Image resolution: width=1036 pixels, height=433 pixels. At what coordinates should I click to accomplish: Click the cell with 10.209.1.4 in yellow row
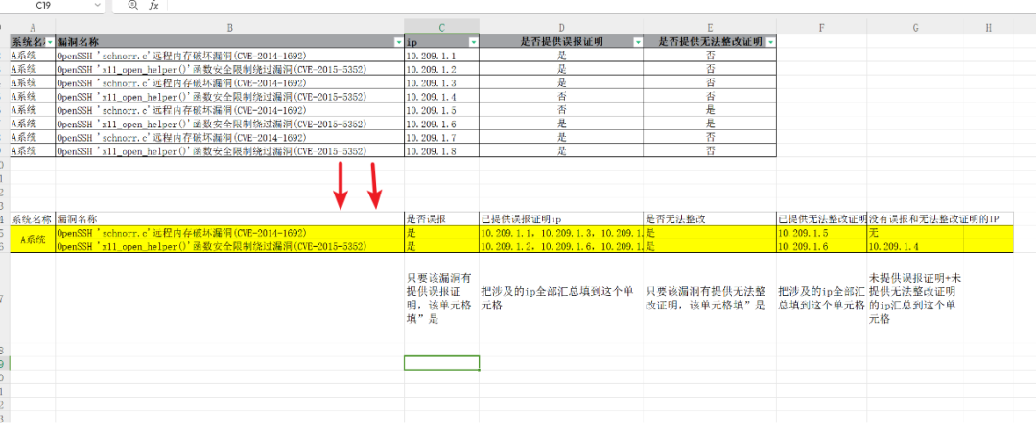pyautogui.click(x=915, y=246)
